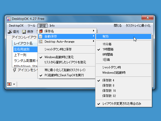Select 保存数 8
Image resolution: width=161 pixels, height=121 pixels.
[x=124, y=86]
